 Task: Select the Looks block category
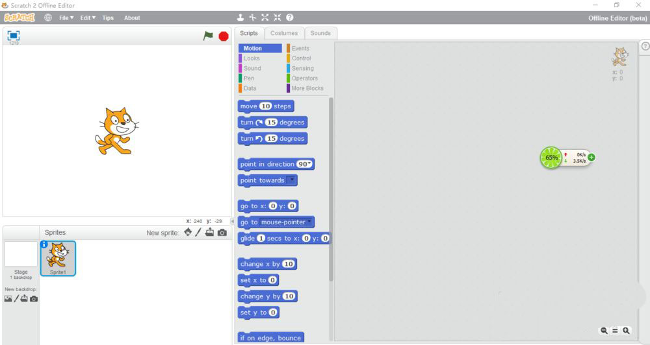coord(252,58)
